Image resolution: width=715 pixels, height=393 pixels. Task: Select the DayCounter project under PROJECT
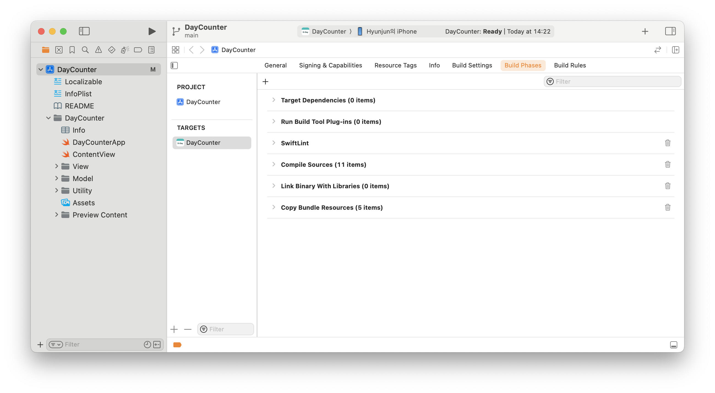203,102
